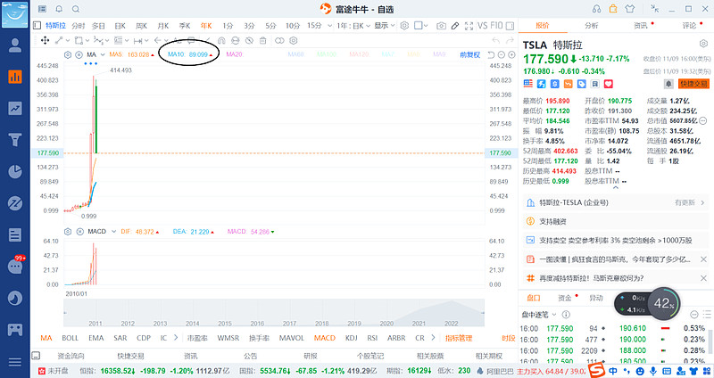Screen dimensions: 714x378
Task: Select the pencil drawing tool icon
Action: (x=455, y=26)
